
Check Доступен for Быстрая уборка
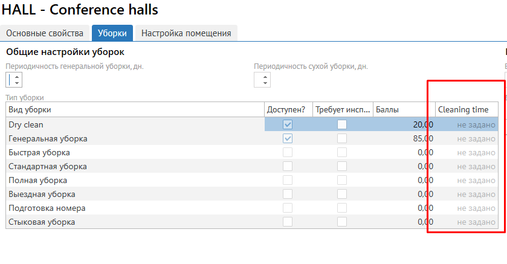(x=288, y=152)
